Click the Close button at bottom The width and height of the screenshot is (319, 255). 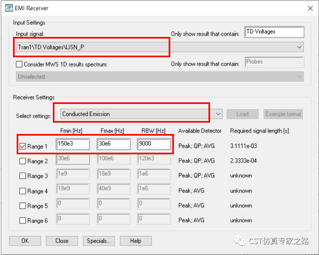point(62,241)
